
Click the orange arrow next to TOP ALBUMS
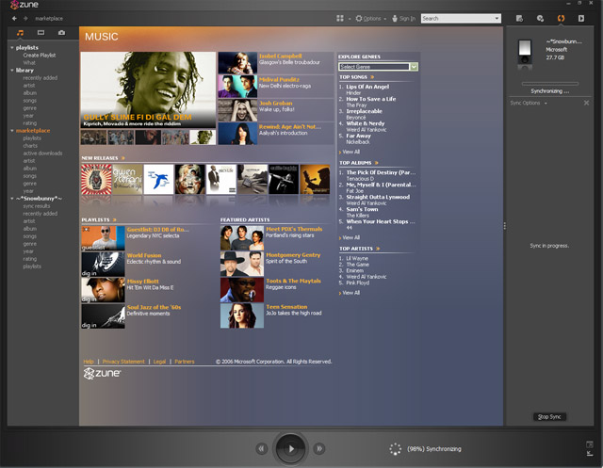(377, 163)
